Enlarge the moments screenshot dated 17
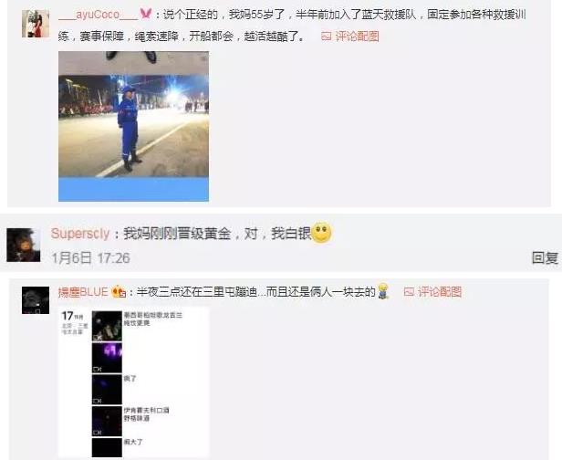The image size is (562, 460). [134, 382]
